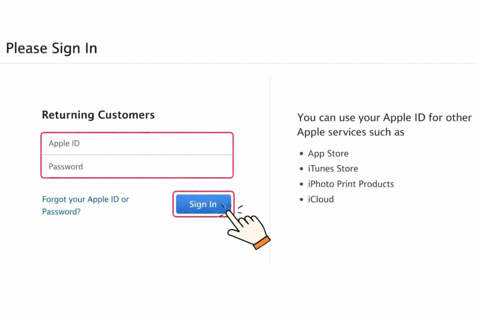This screenshot has width=478, height=318.
Task: Click the bullet beside iPhoto Print Products
Action: tap(301, 184)
